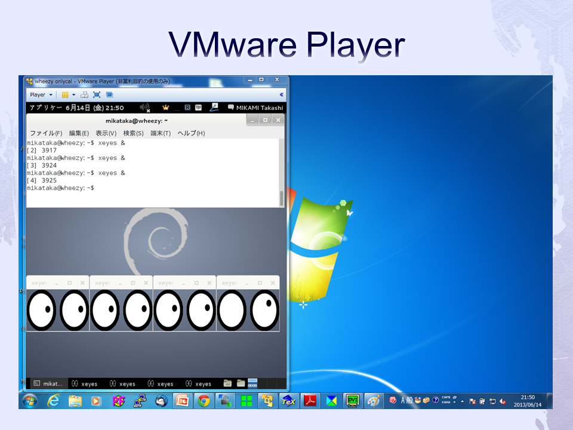Open the 端末(T) menu in terminal

(x=161, y=133)
